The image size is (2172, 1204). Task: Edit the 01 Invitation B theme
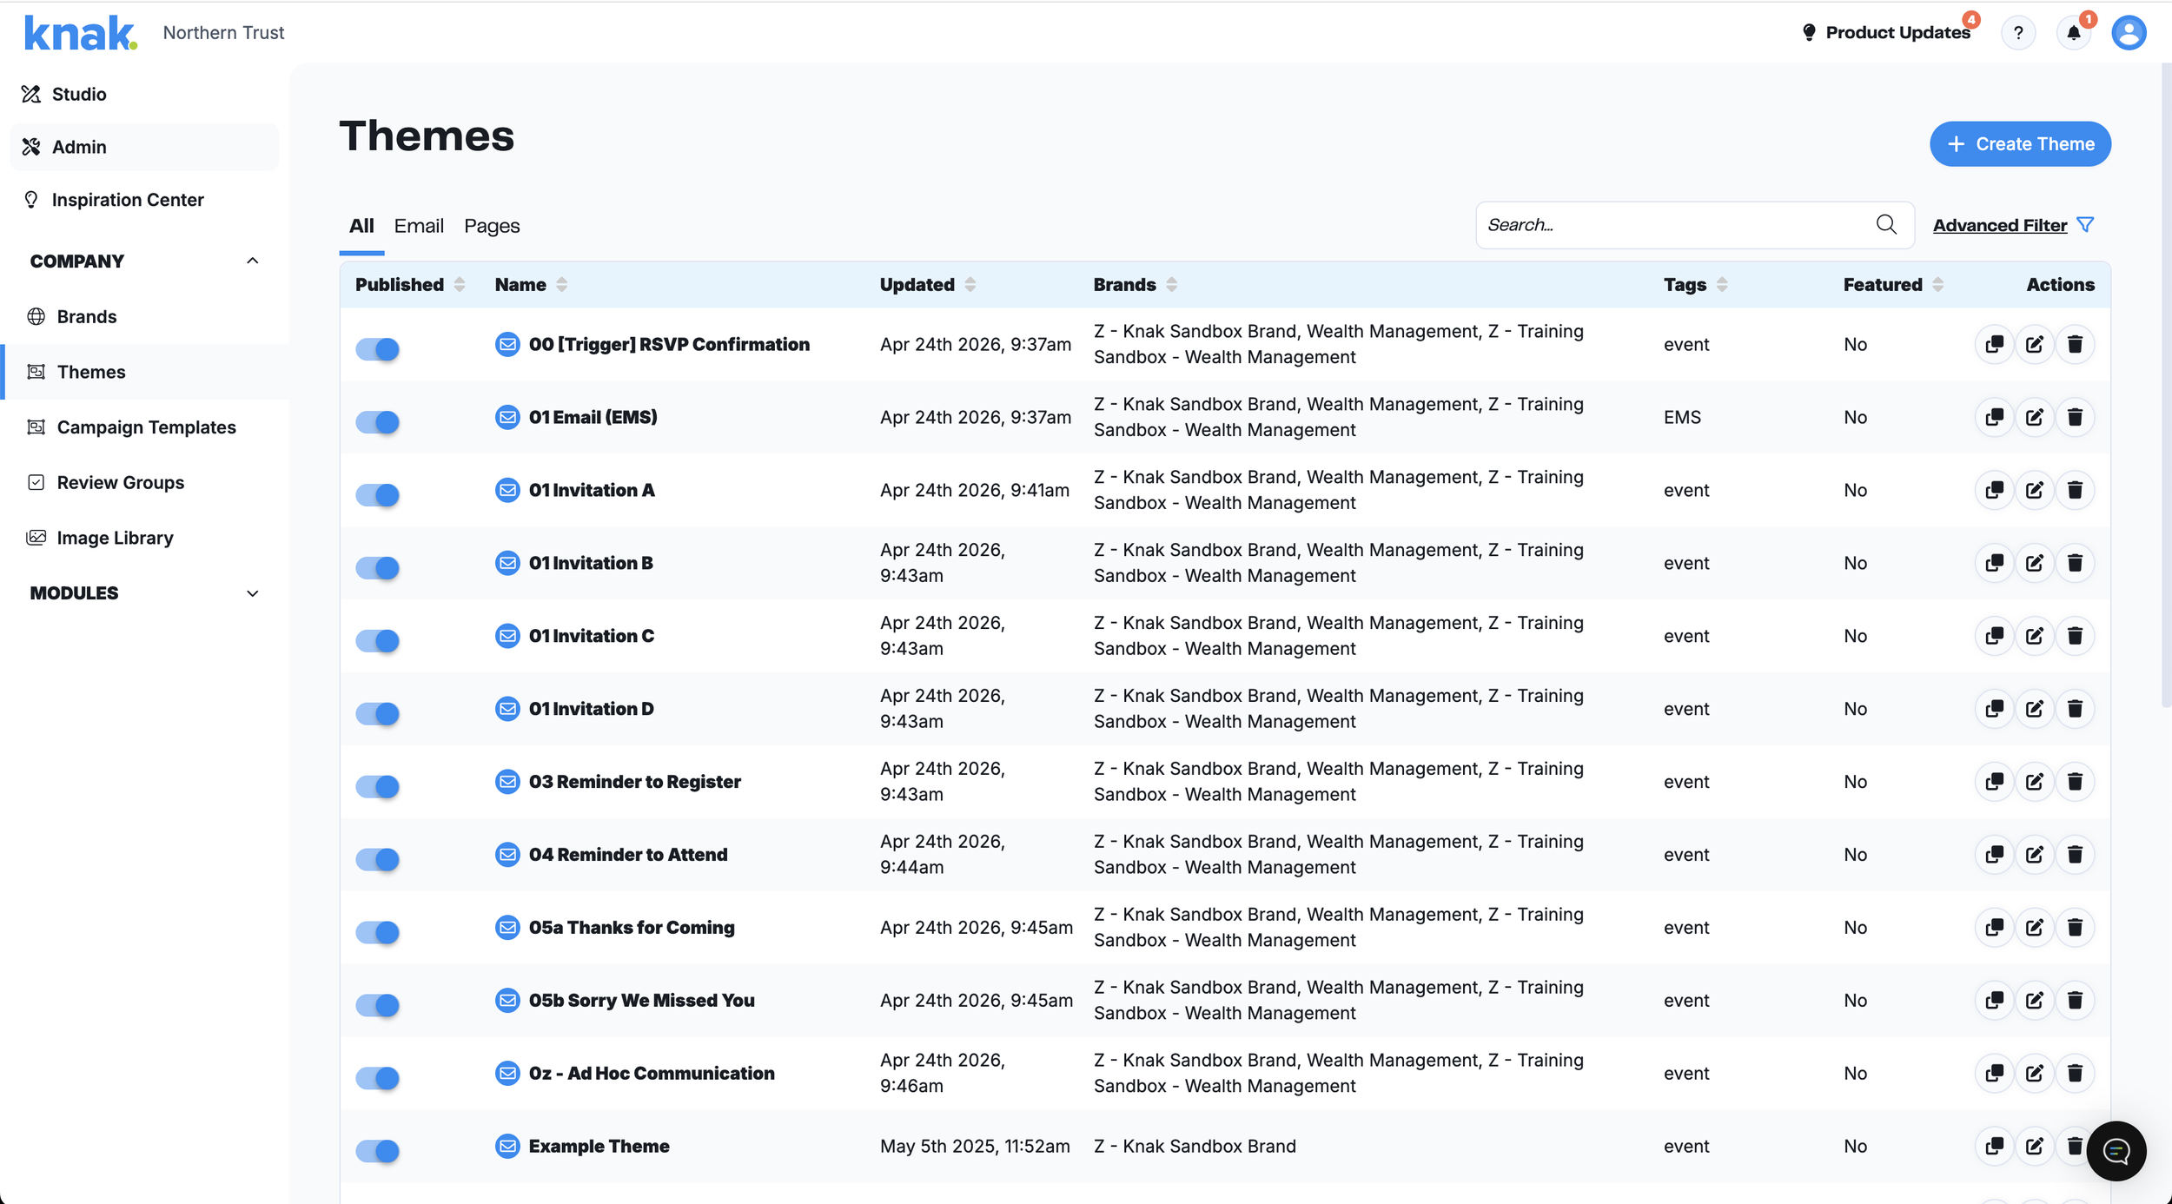coord(2035,563)
